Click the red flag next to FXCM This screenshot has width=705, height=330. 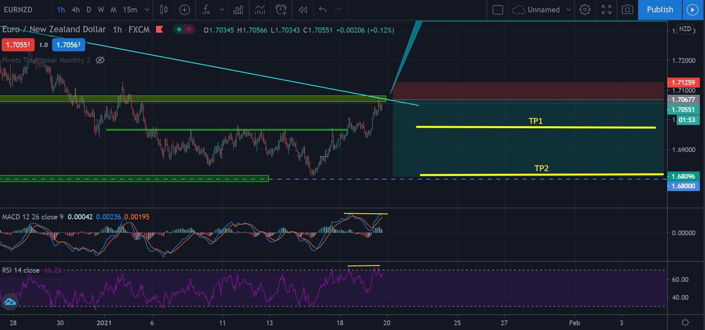pos(160,29)
